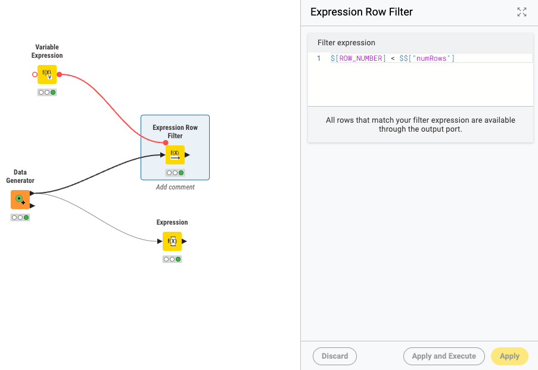The width and height of the screenshot is (538, 370).
Task: Click Add comment under Expression Row Filter
Action: [175, 187]
